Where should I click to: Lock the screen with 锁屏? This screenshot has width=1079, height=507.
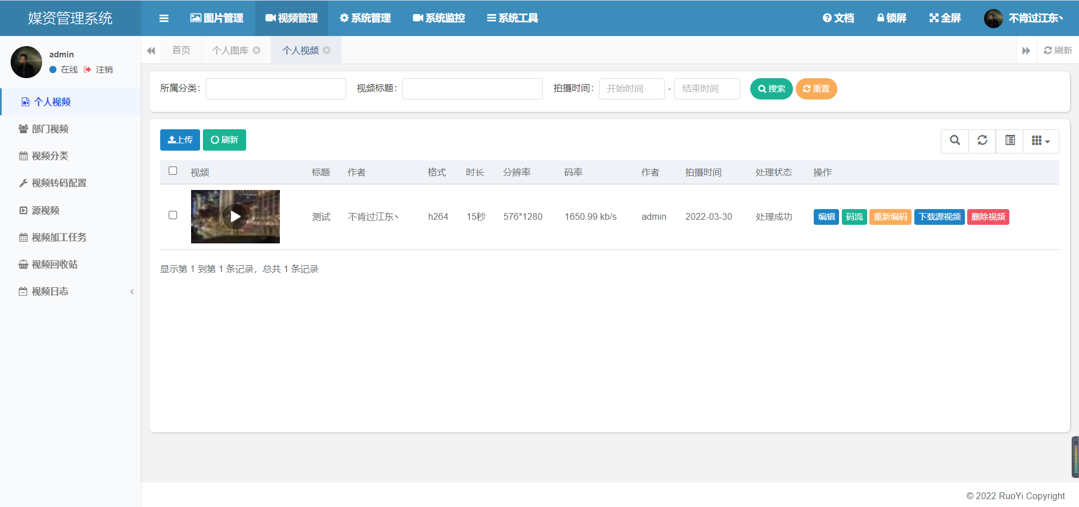(892, 18)
